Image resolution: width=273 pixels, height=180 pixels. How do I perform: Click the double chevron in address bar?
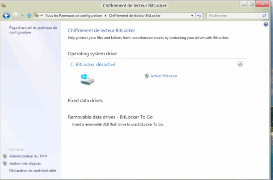42,16
